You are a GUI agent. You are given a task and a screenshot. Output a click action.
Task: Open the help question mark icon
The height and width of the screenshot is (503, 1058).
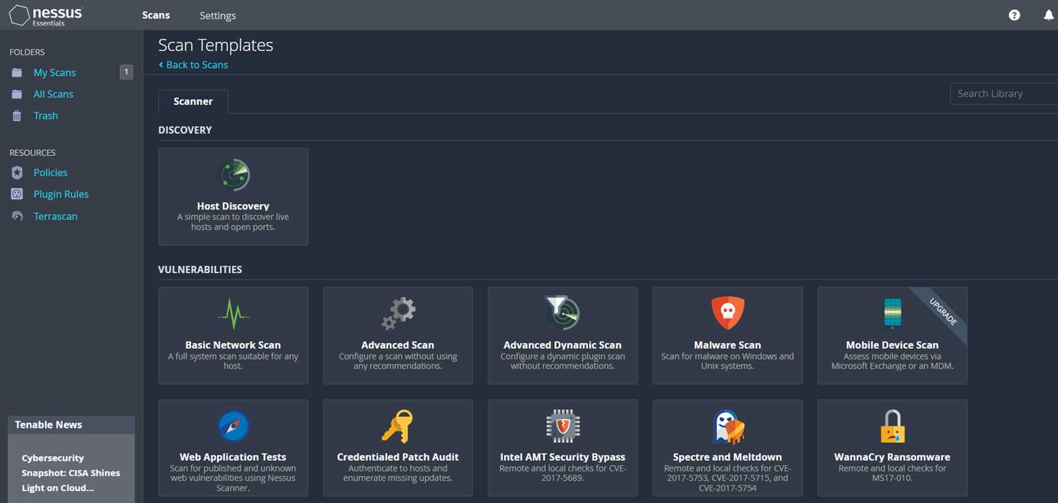(1014, 15)
